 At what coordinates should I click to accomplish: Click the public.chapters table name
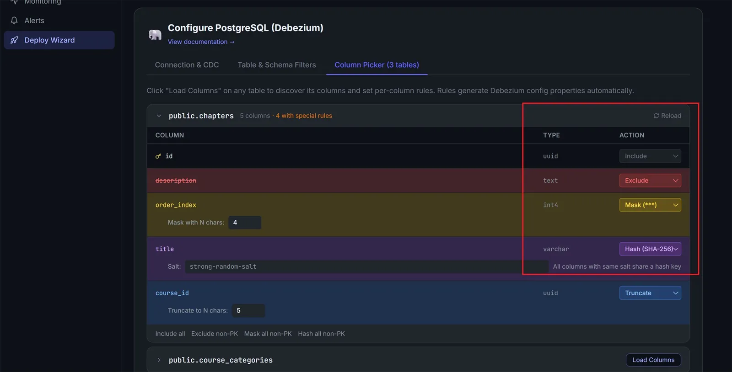201,116
